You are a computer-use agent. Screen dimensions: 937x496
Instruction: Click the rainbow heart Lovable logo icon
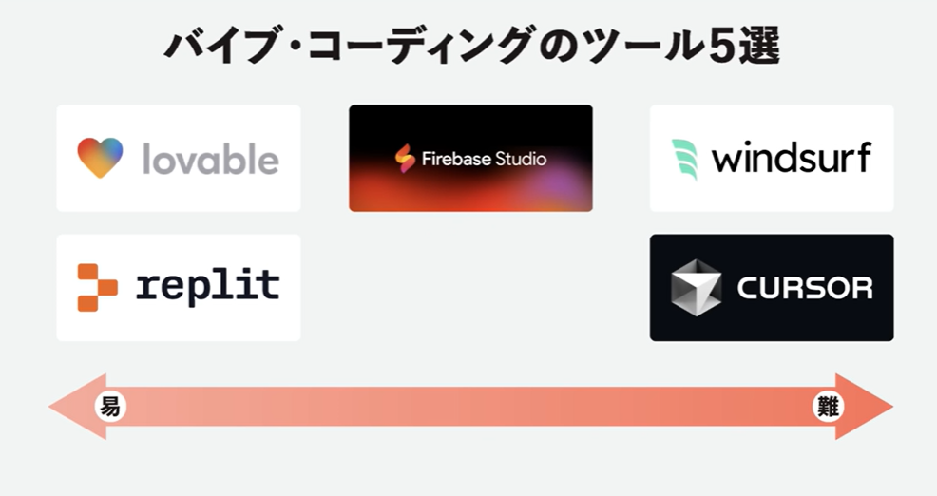click(x=100, y=158)
